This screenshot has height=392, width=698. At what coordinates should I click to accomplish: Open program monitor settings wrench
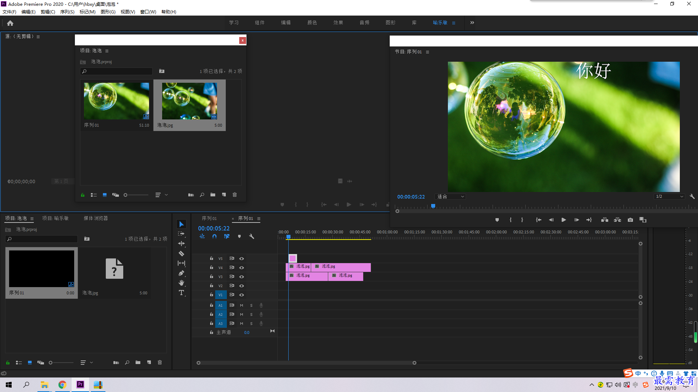(692, 196)
